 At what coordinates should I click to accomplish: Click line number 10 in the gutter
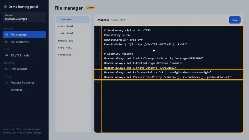point(99,72)
